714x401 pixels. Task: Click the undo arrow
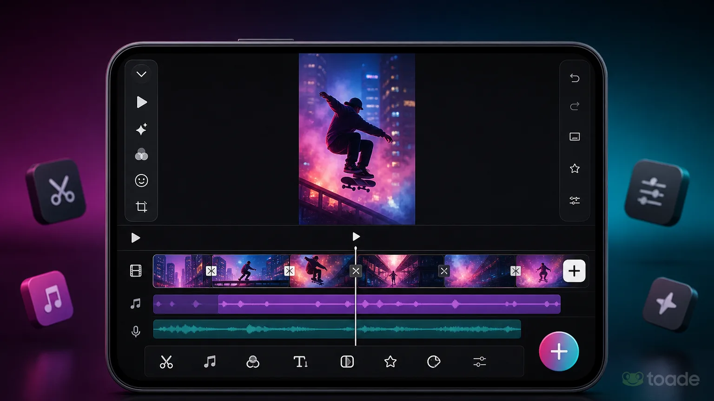point(575,78)
